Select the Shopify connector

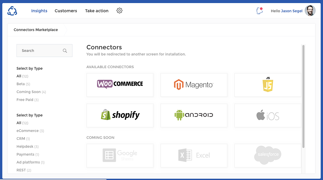120,115
